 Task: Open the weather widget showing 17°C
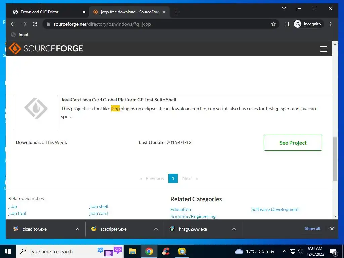pyautogui.click(x=255, y=251)
